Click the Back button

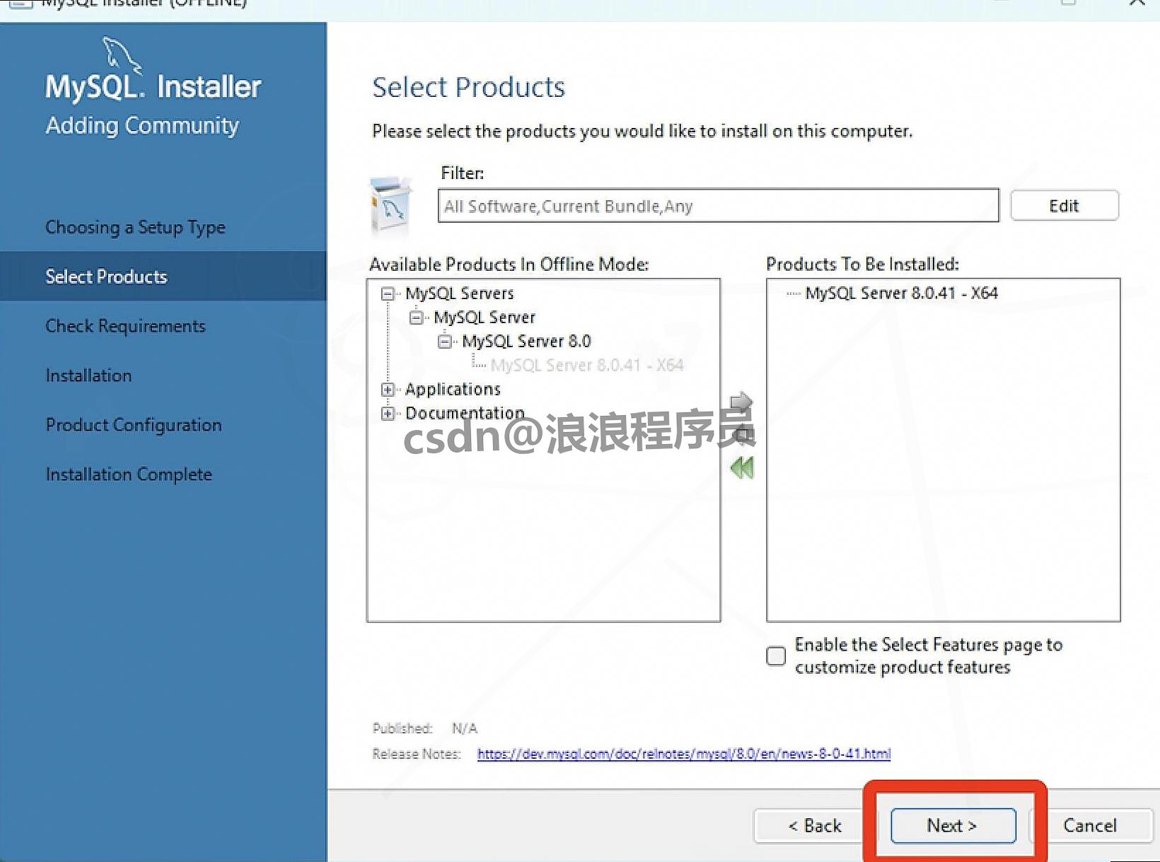(x=815, y=825)
